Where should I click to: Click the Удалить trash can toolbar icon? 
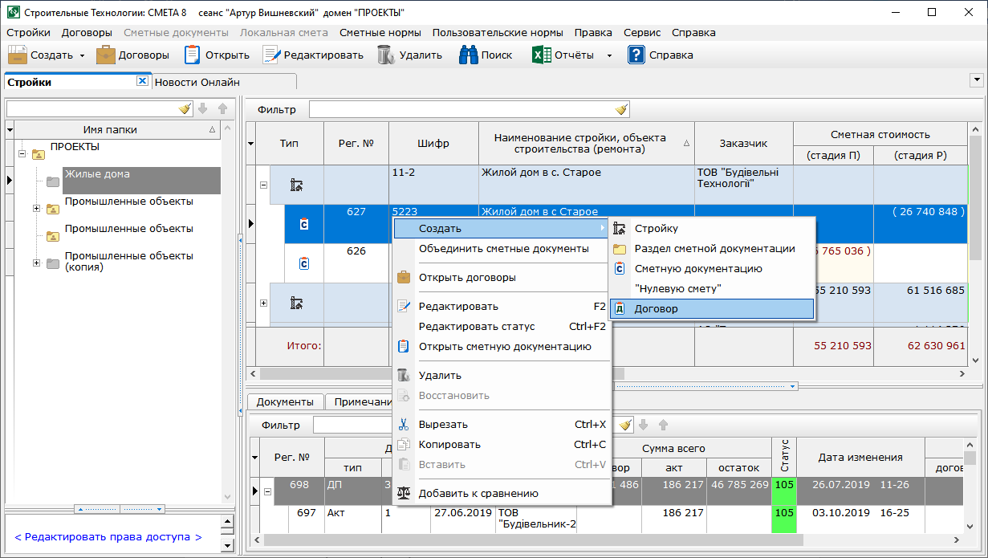pyautogui.click(x=386, y=55)
